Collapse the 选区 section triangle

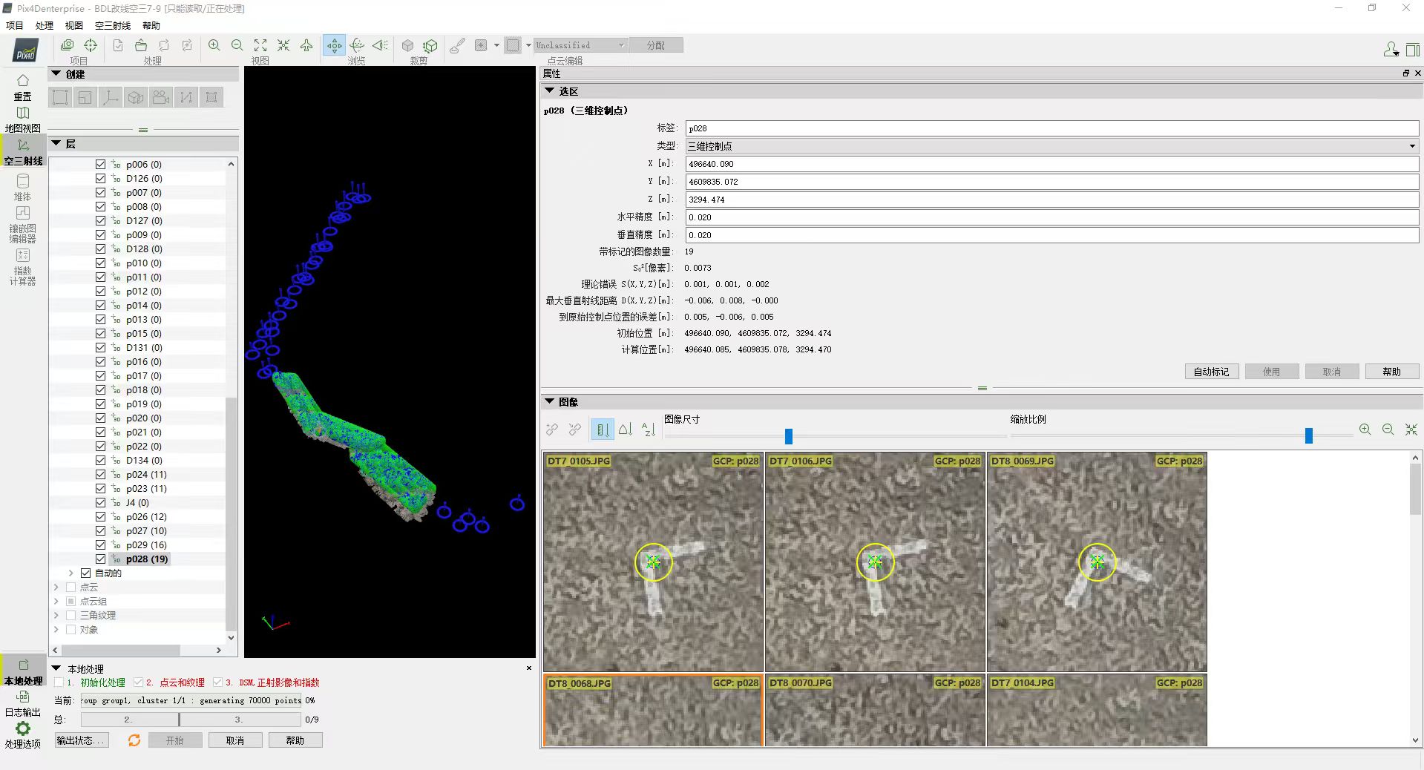[x=550, y=91]
